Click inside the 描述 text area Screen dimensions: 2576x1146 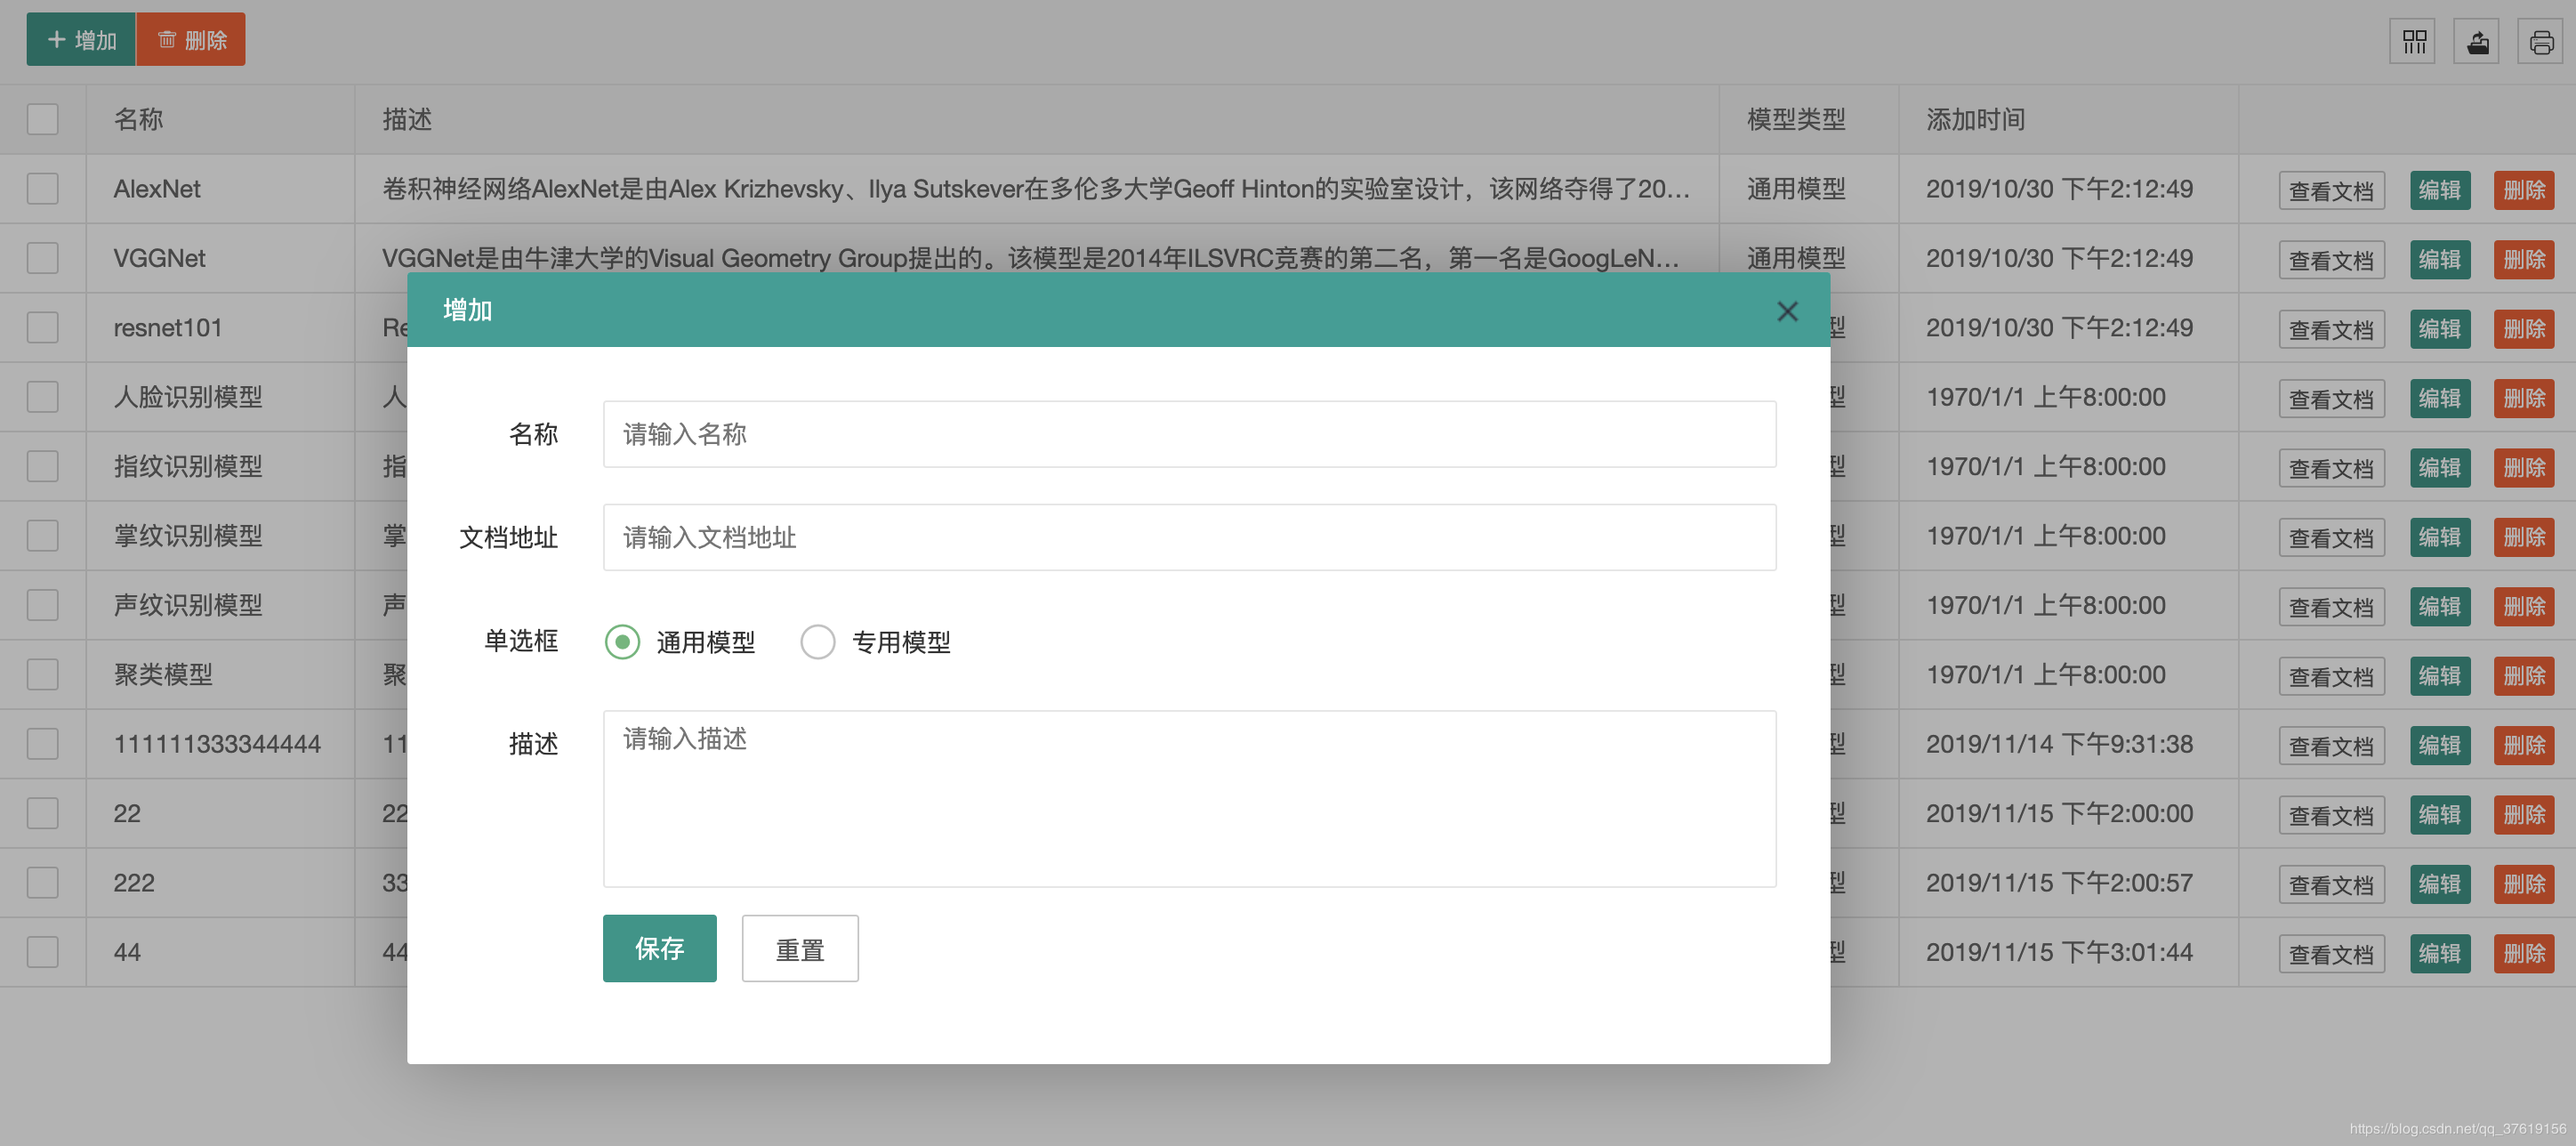[x=1188, y=798]
